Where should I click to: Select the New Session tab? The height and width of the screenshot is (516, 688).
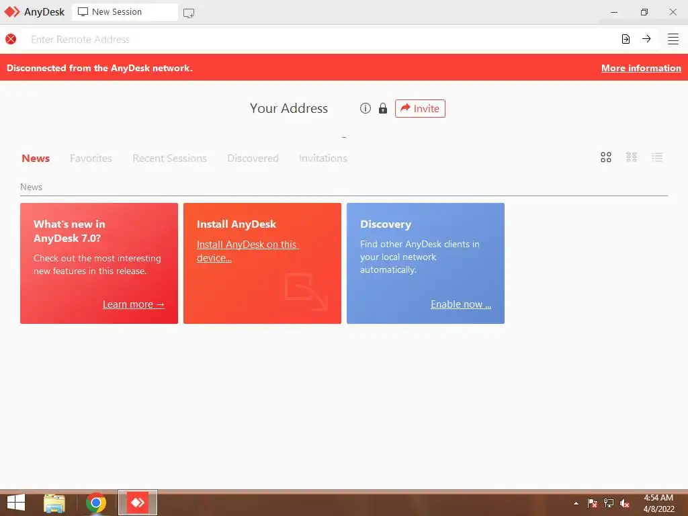125,12
